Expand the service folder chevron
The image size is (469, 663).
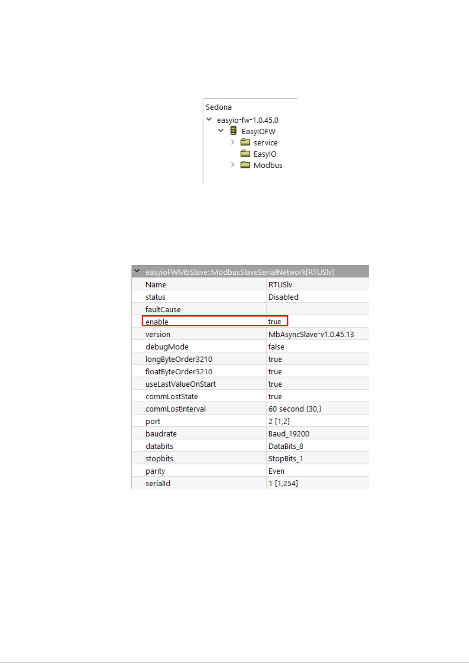pos(233,142)
